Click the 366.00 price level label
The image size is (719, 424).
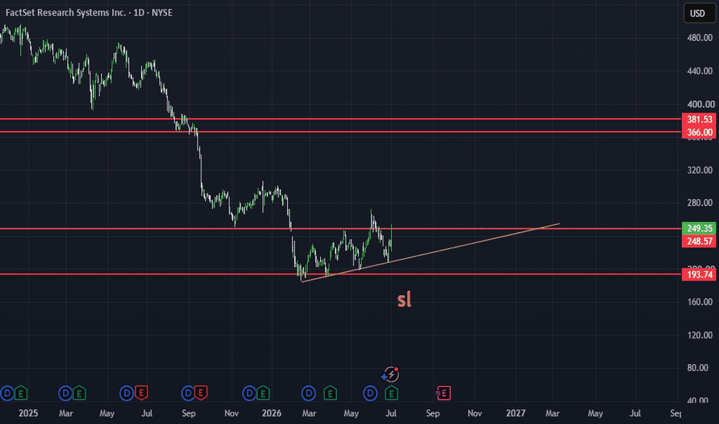tap(699, 133)
